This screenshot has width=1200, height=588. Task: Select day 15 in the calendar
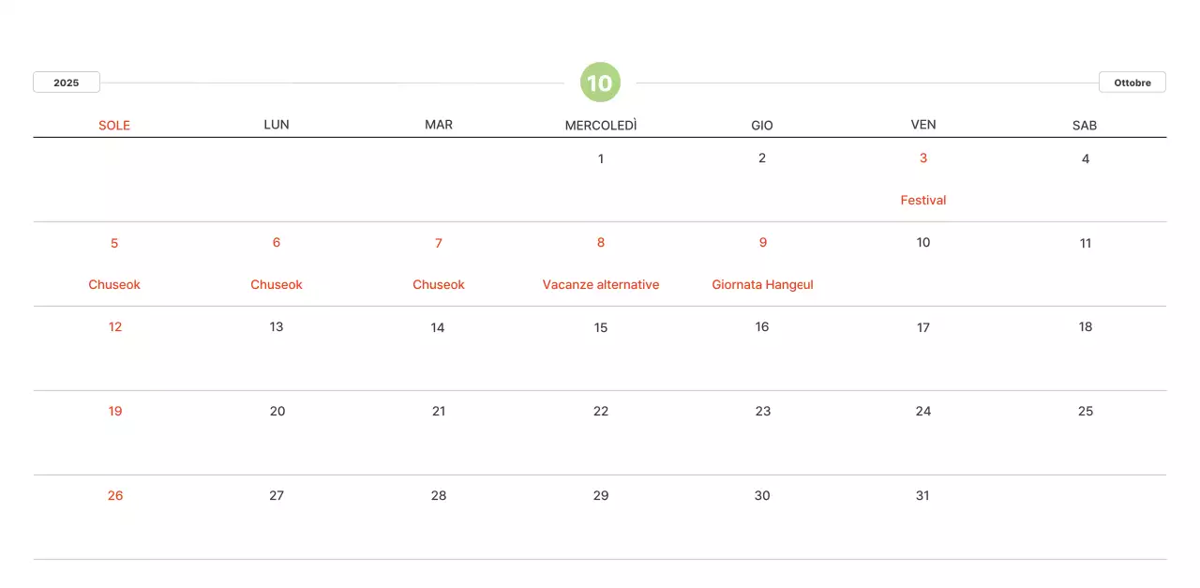(x=601, y=327)
